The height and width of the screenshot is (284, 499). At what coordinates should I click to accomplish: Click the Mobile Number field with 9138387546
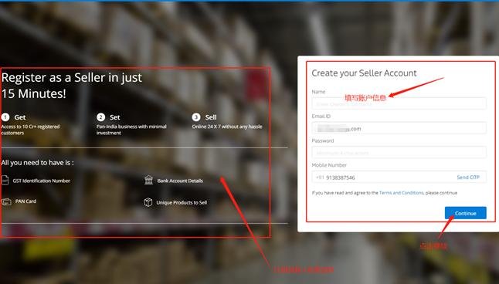click(399, 177)
